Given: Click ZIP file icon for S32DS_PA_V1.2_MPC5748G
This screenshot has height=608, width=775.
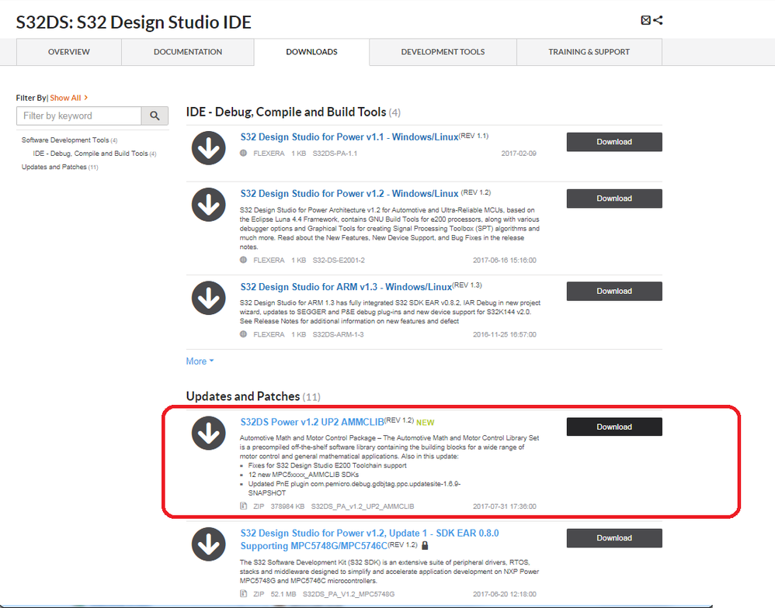Looking at the screenshot, I should click(243, 594).
